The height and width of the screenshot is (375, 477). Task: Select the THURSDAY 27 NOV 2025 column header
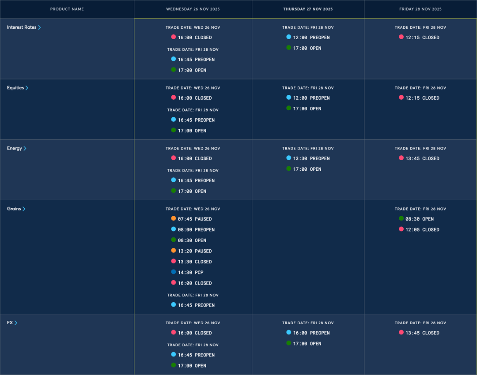tap(308, 9)
